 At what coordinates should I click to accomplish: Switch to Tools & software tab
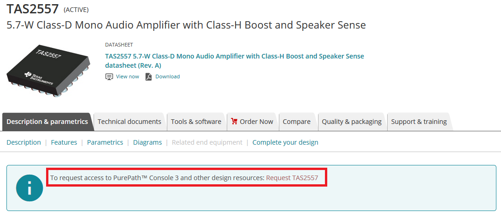coord(196,122)
